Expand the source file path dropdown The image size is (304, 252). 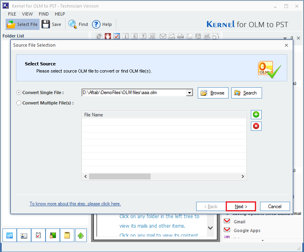click(189, 93)
